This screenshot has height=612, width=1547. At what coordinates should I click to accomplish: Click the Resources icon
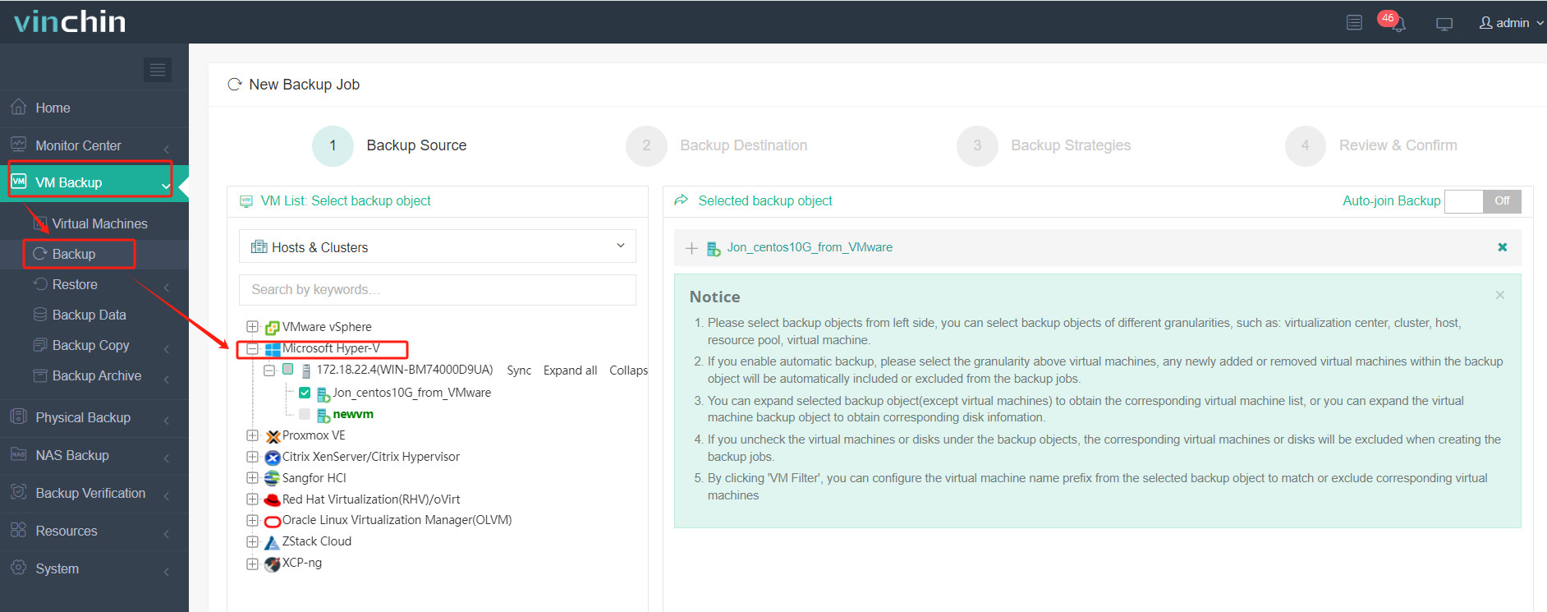(18, 530)
